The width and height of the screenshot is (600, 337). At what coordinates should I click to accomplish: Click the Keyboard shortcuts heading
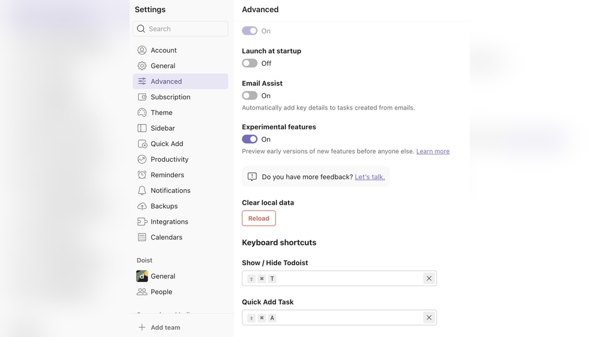click(x=279, y=243)
